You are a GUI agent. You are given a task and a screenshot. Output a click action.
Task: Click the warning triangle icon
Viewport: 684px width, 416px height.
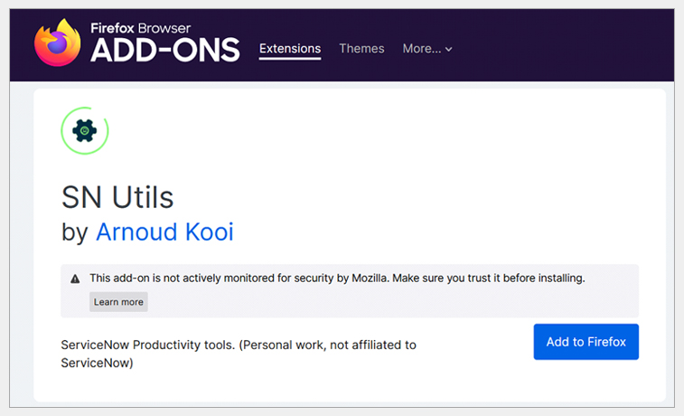pos(75,279)
